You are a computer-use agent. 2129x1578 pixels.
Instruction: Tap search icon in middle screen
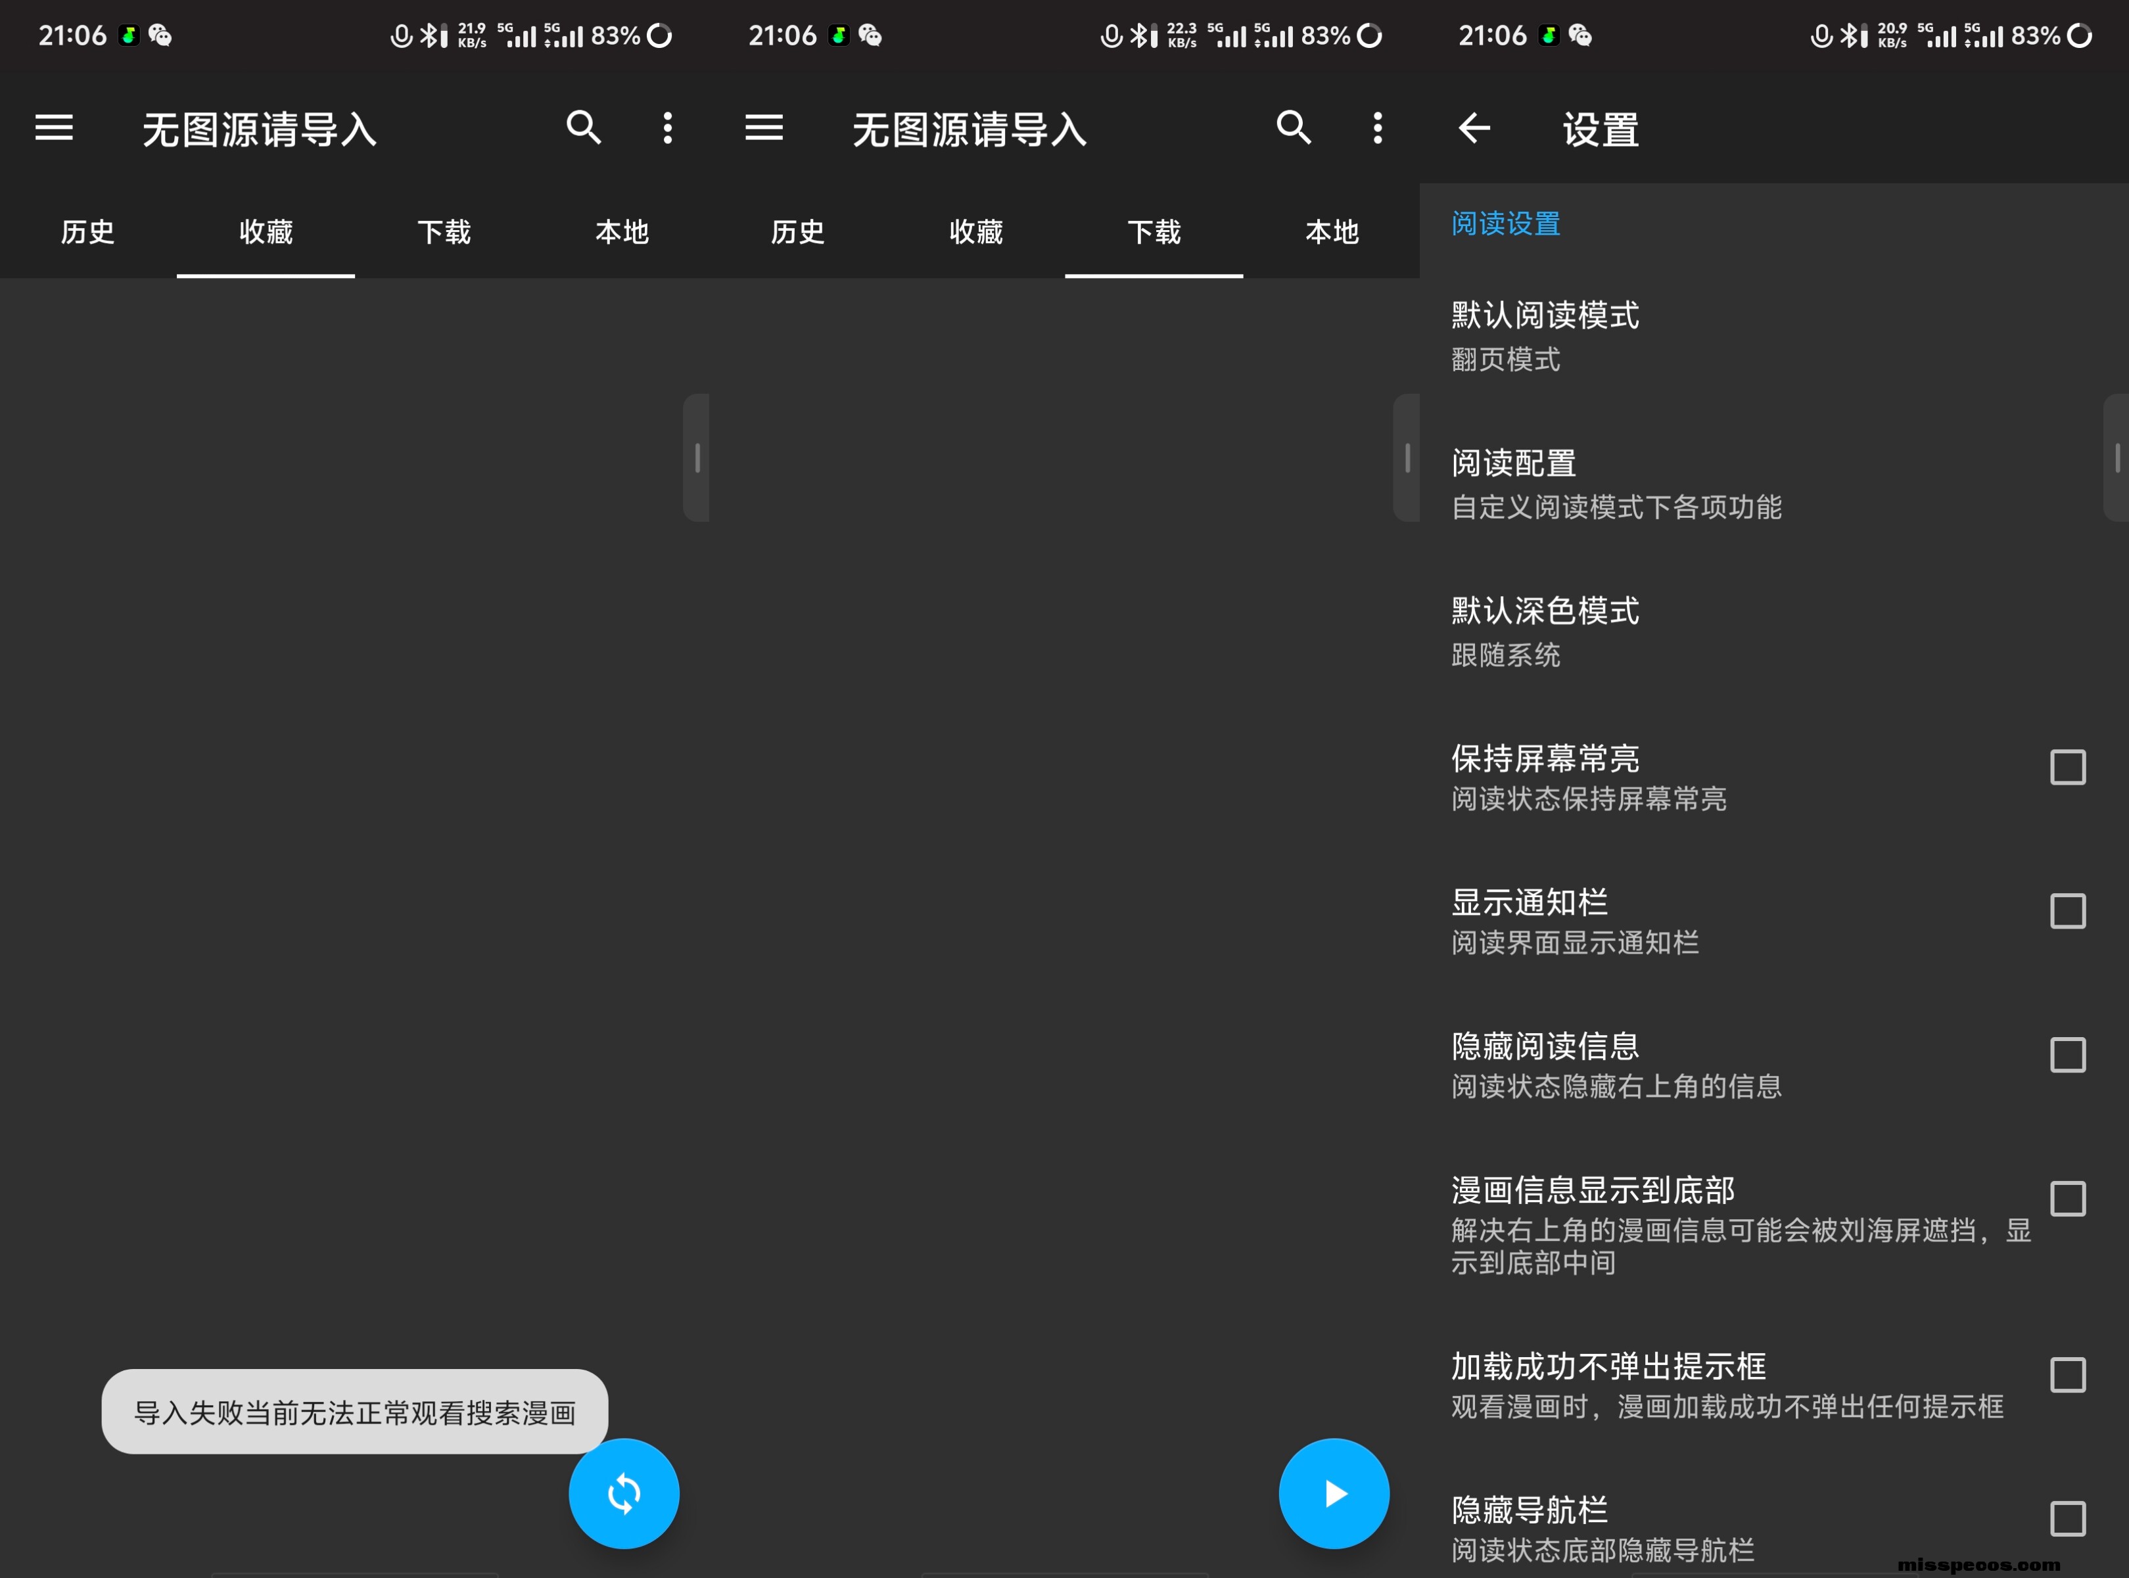pyautogui.click(x=1294, y=127)
